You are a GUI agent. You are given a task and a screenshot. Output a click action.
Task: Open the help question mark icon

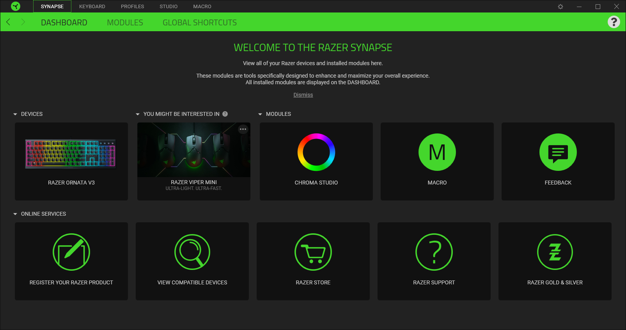pyautogui.click(x=614, y=22)
